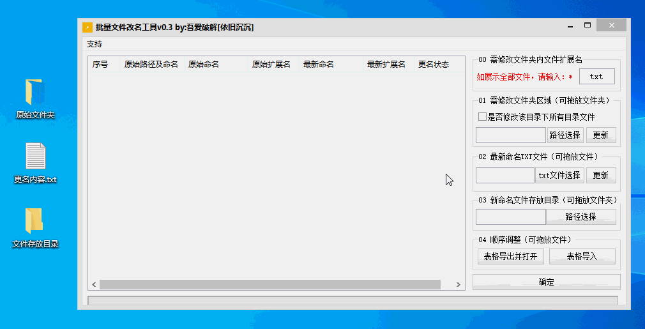Click the table scrollbar right arrow

pos(459,284)
